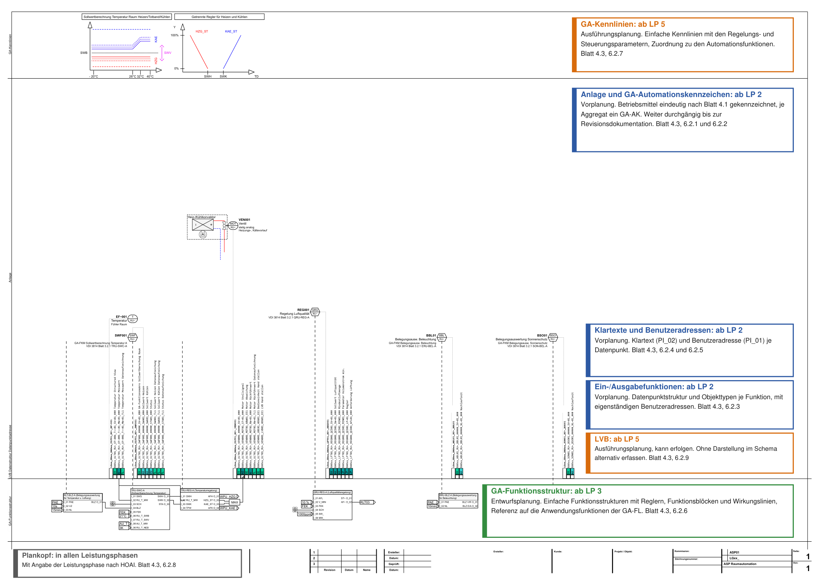Select the RLT03 output tag
Screen dimensions: 821x581
pos(368,502)
